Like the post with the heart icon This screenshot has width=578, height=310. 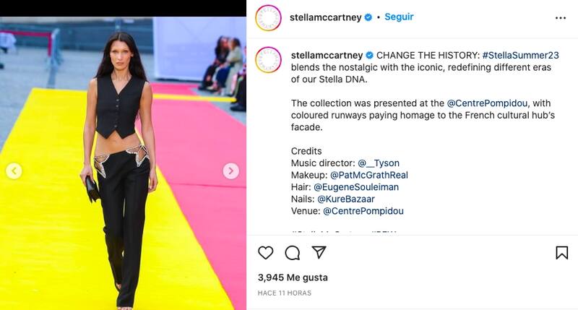click(265, 252)
